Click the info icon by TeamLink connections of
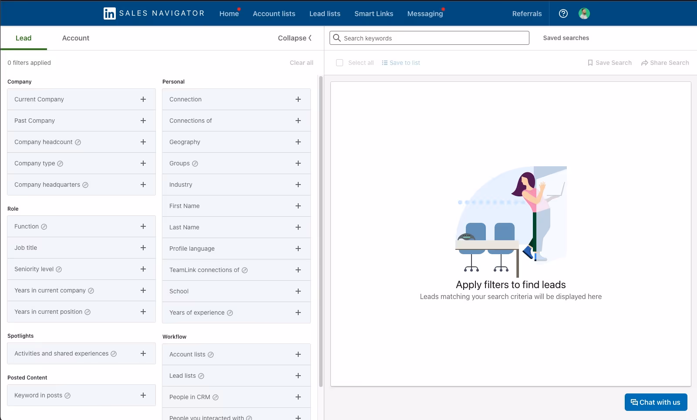This screenshot has height=420, width=697. click(x=245, y=270)
